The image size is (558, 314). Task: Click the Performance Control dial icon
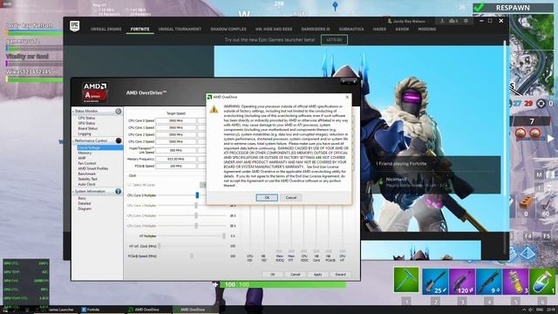click(119, 140)
